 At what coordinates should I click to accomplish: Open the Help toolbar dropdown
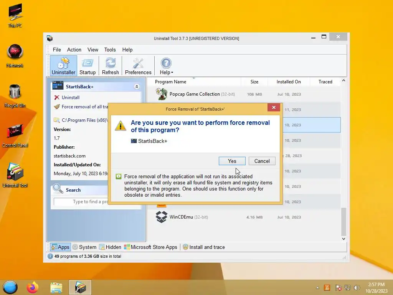pos(166,66)
